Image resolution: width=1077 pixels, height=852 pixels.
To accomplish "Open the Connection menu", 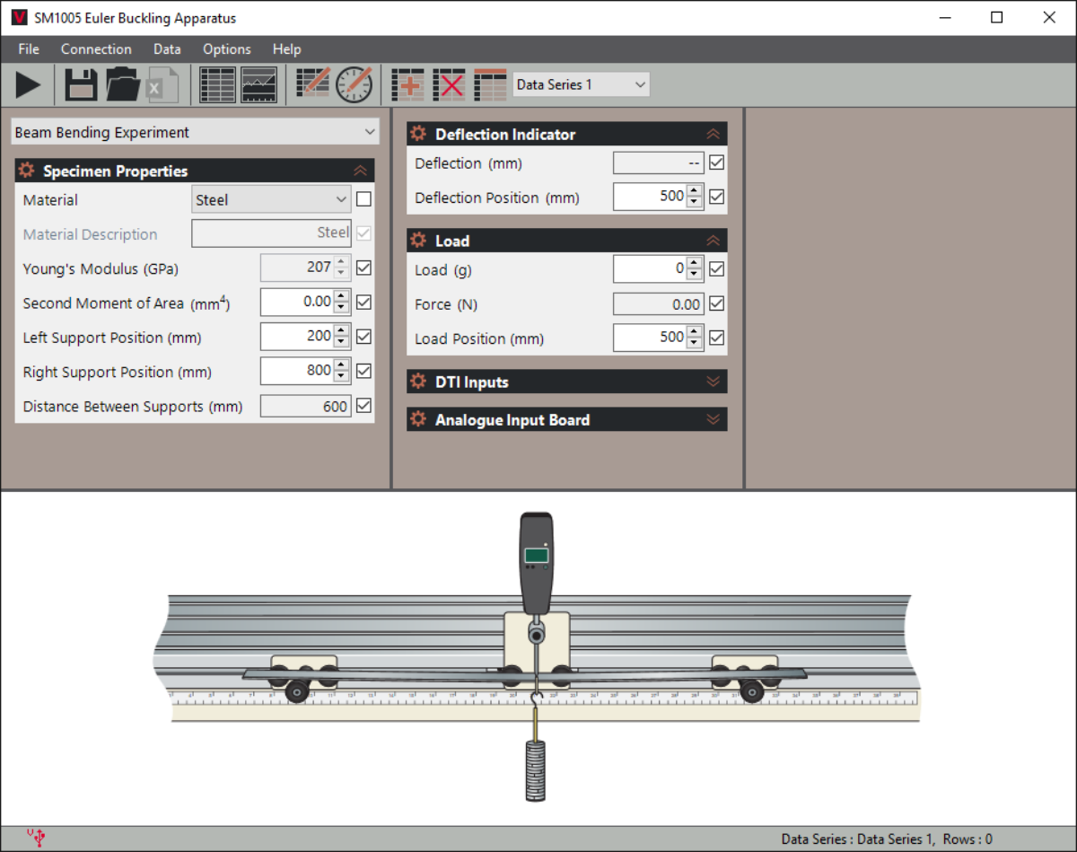I will 96,49.
